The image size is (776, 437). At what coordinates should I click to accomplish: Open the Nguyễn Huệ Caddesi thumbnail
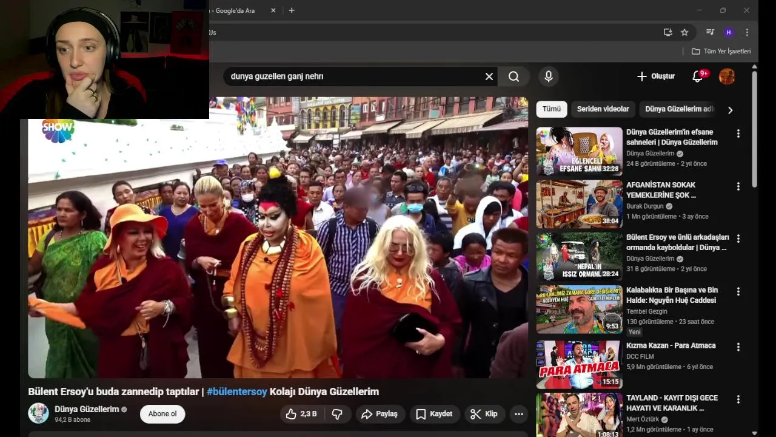pyautogui.click(x=579, y=310)
